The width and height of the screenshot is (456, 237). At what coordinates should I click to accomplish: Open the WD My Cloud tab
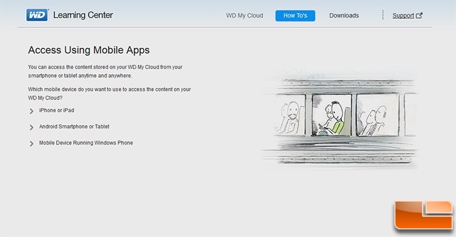click(244, 16)
